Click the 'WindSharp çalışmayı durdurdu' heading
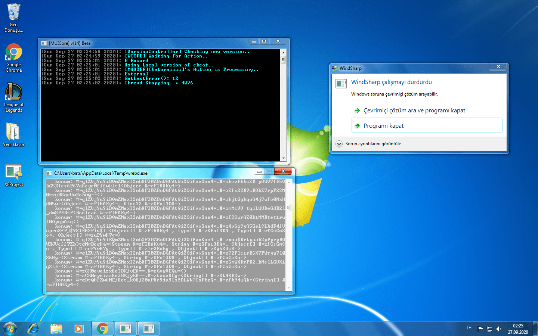This screenshot has height=336, width=538. [392, 82]
